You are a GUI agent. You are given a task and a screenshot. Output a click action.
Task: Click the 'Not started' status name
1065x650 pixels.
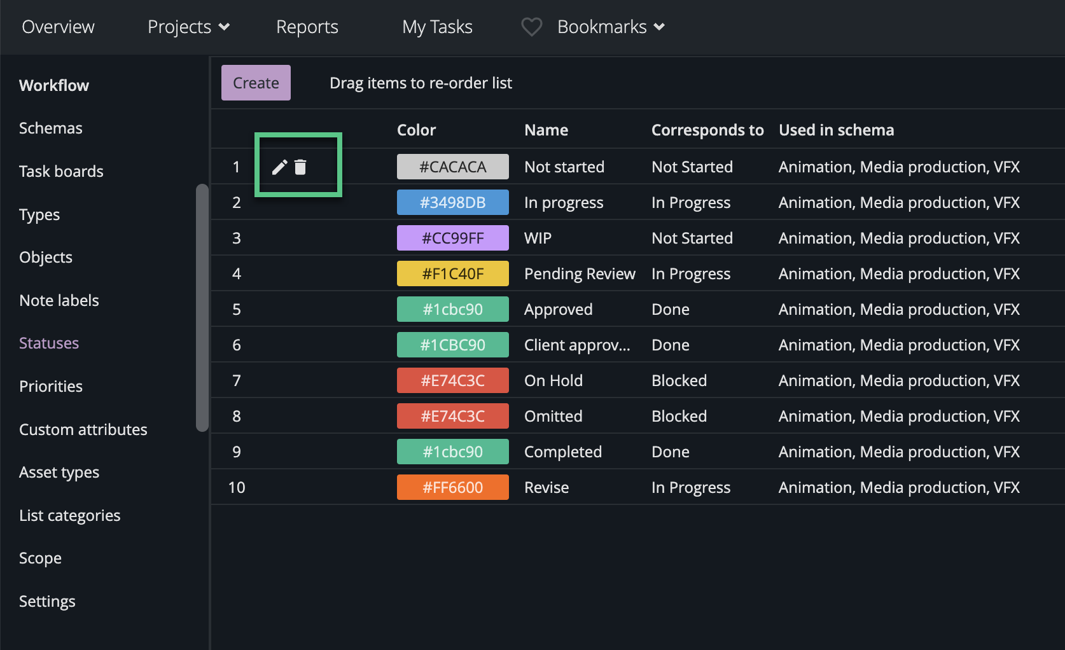pyautogui.click(x=564, y=167)
